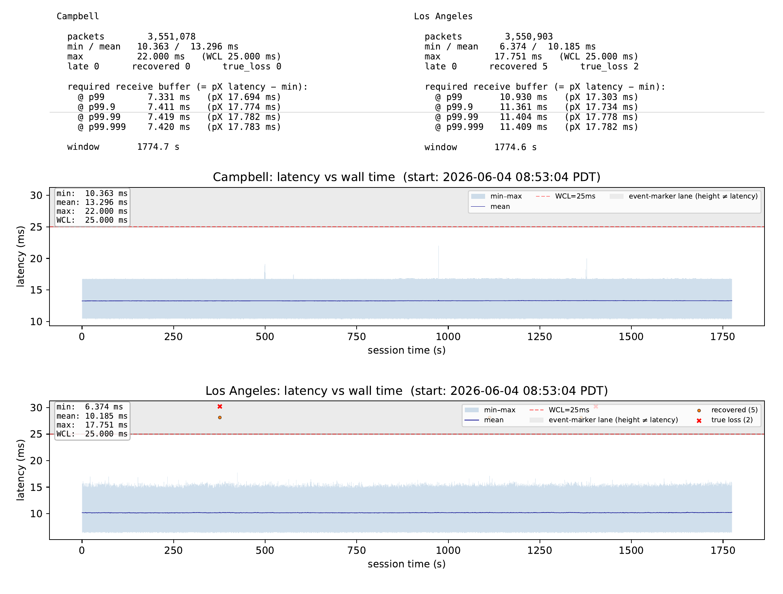The image size is (783, 594).
Task: Select 'WCL=25ms' entry in Campbell legend
Action: click(565, 196)
